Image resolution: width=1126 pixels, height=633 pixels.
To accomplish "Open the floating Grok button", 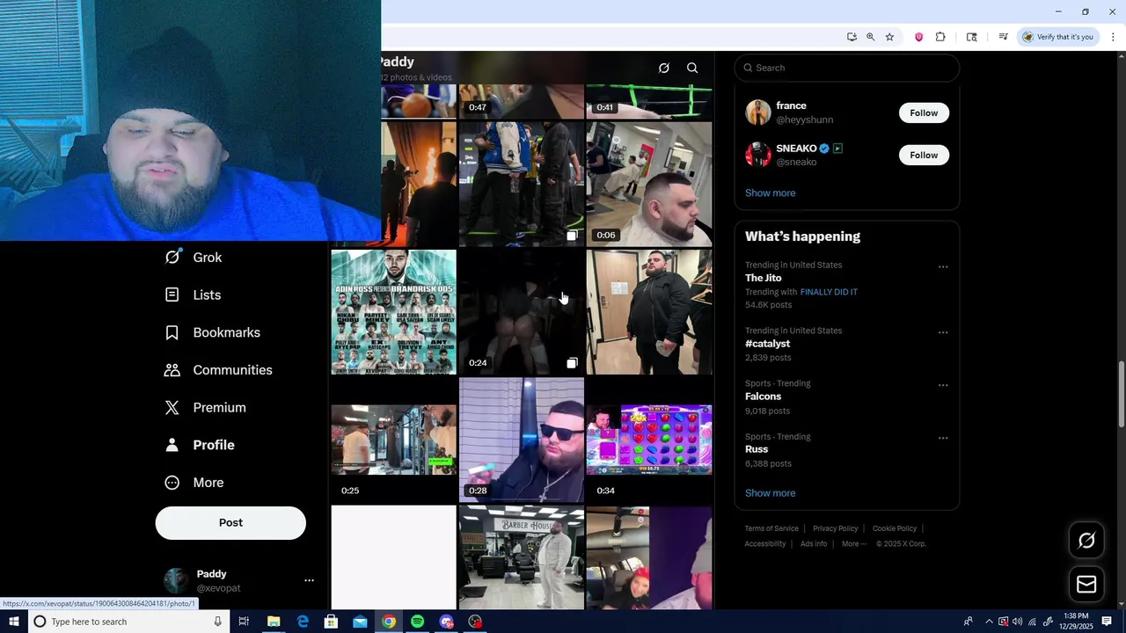I will coord(1086,541).
